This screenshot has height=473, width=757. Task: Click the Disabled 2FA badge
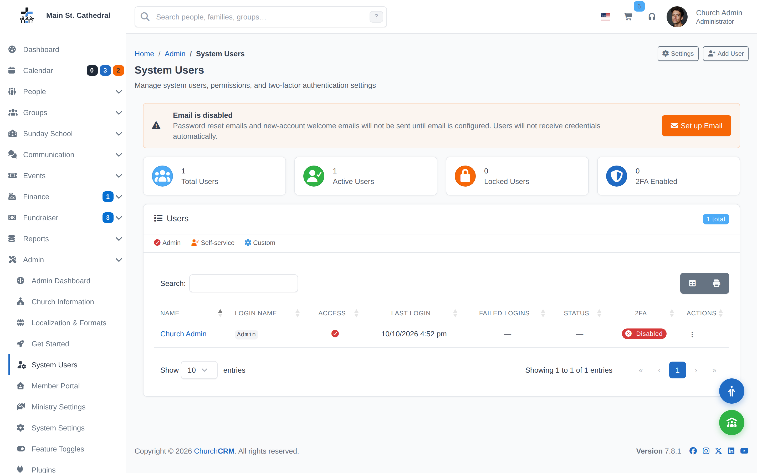point(644,334)
